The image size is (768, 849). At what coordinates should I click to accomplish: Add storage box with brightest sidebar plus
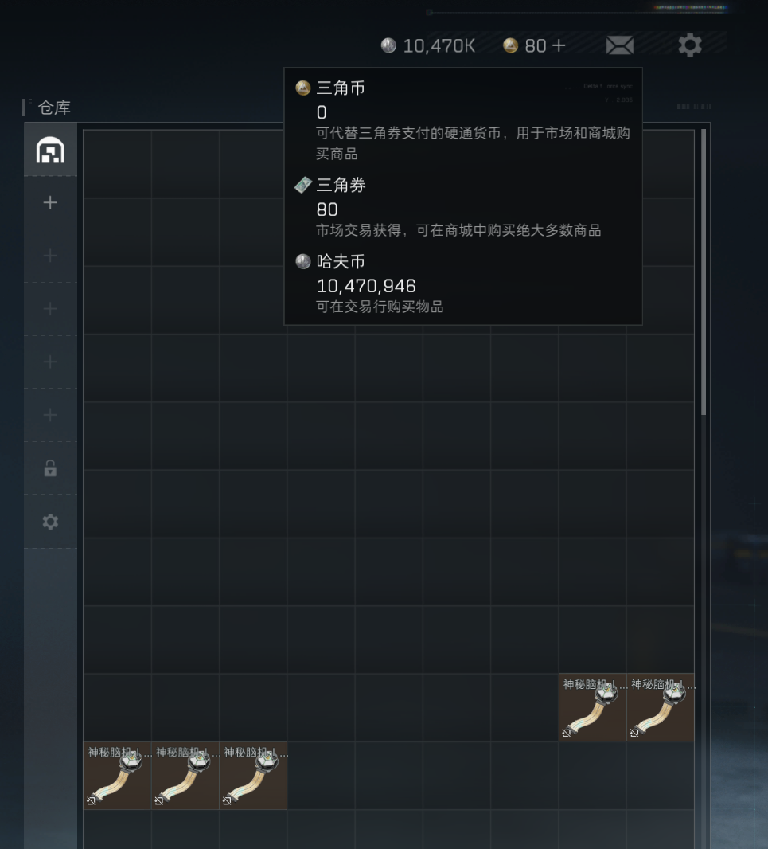click(50, 202)
